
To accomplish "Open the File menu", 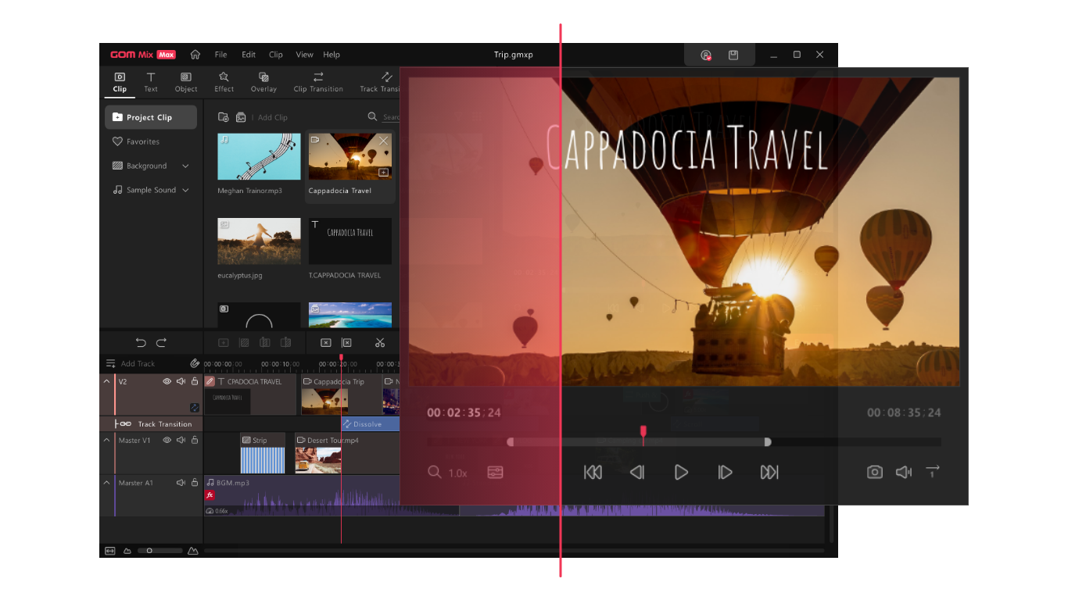I will tap(221, 55).
